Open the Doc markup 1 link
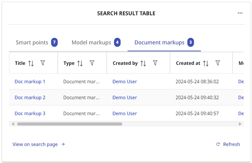Image resolution: width=252 pixels, height=163 pixels. 30,81
